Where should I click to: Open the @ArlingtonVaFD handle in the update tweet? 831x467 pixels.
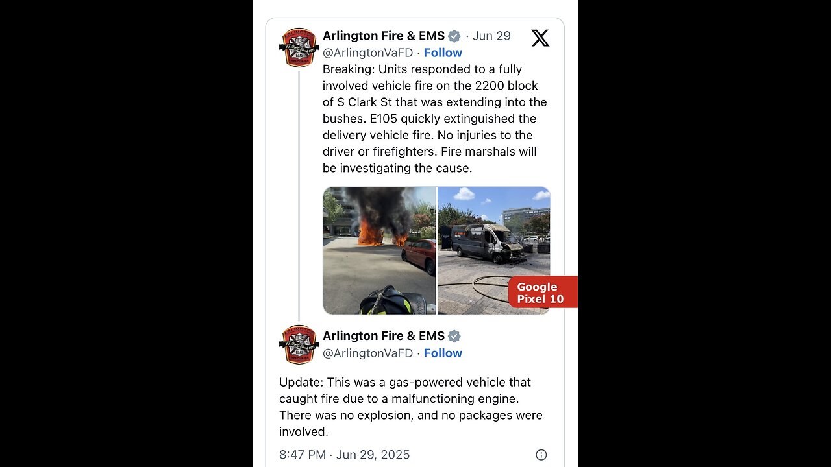coord(367,353)
